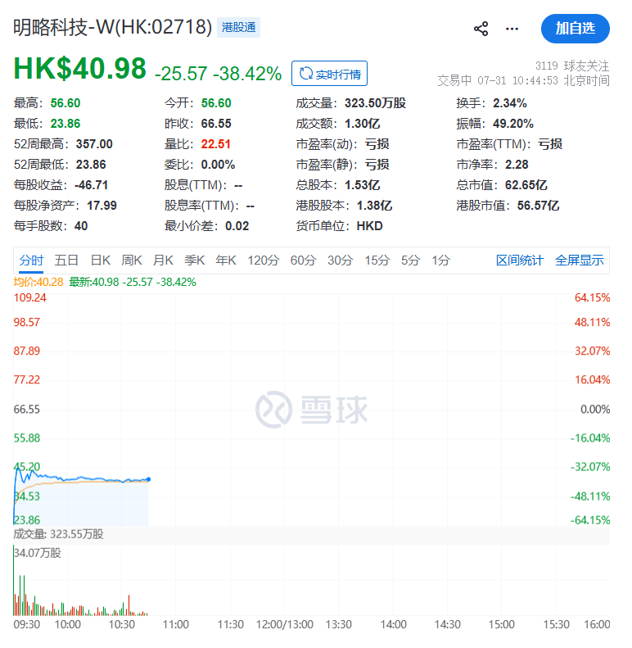632x648 pixels.
Task: Select the 月K chart tab
Action: (163, 261)
